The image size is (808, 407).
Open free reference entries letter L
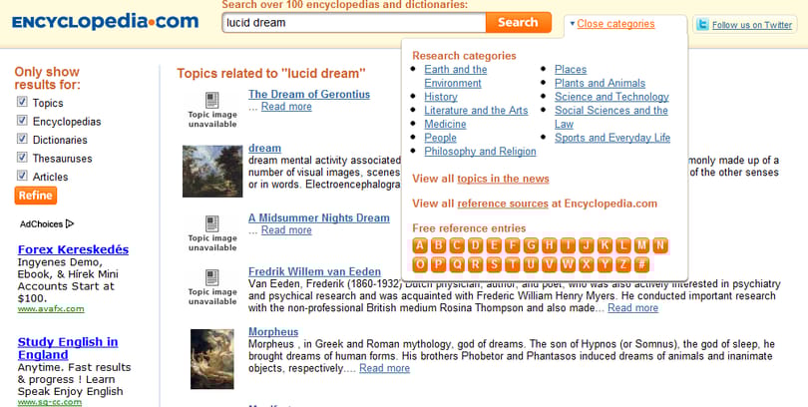coord(623,245)
